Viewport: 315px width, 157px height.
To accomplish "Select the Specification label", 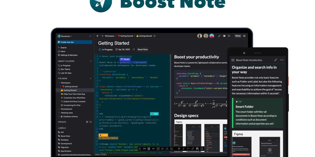I will coord(64,151).
